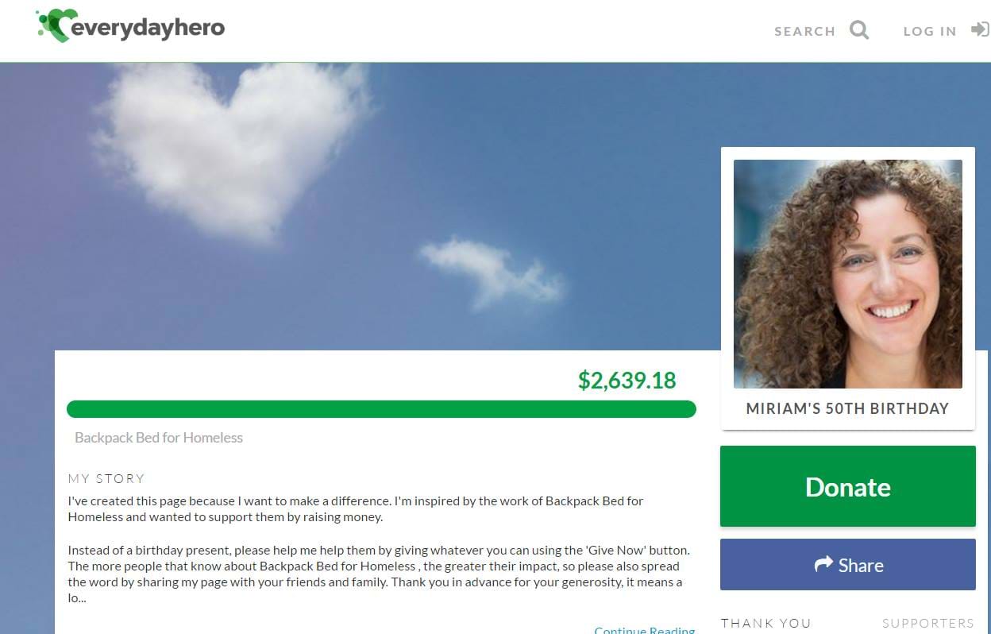Switch to the SUPPORTERS tab
Screen dimensions: 991x634
point(927,624)
